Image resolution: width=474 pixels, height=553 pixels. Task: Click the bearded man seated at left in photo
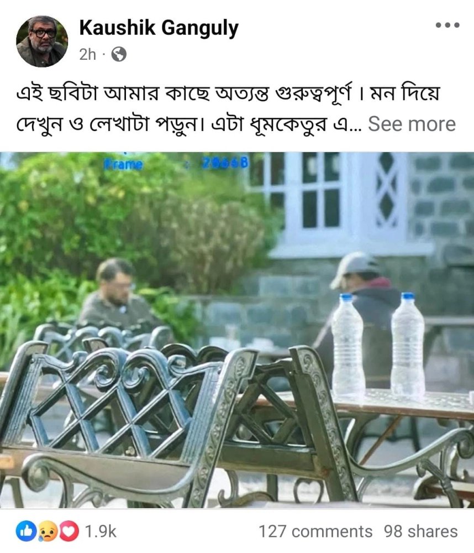coord(117,296)
